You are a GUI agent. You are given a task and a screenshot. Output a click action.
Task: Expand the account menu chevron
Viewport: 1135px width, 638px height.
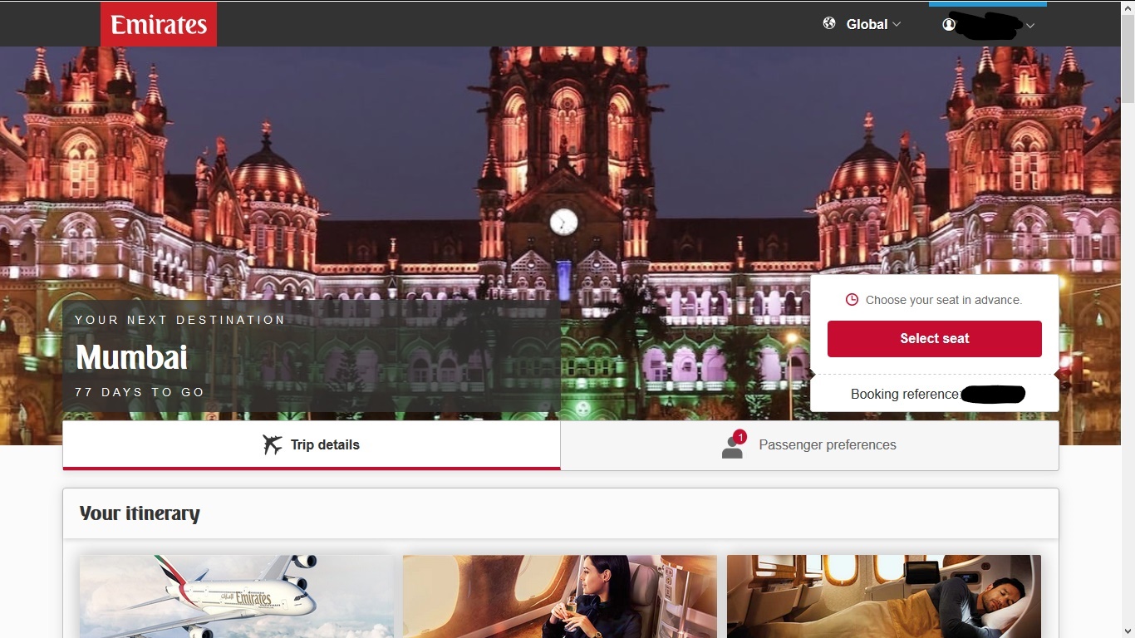(x=1030, y=26)
